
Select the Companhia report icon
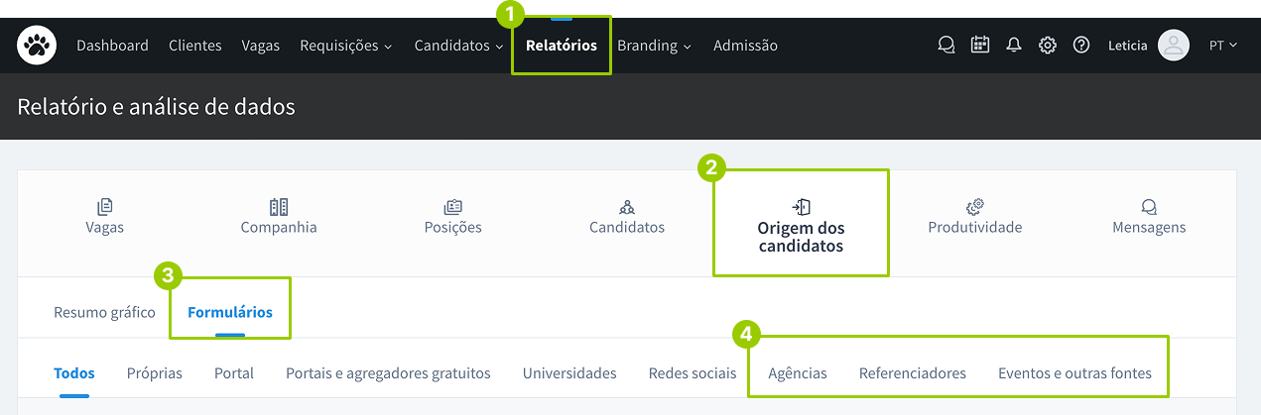pyautogui.click(x=279, y=208)
